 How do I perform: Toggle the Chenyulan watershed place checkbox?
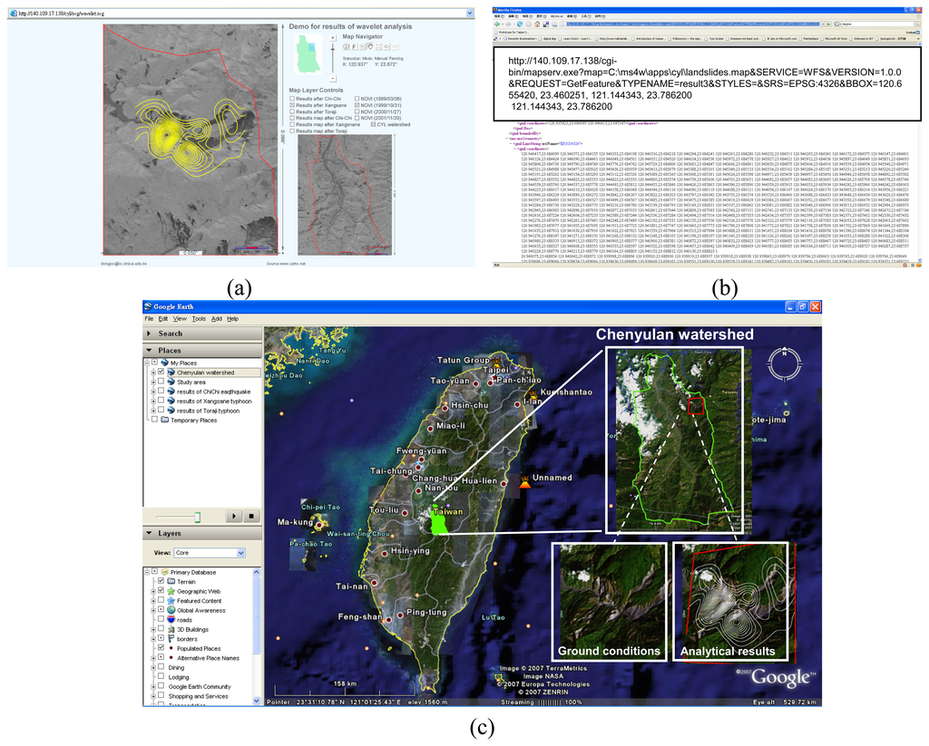tap(161, 372)
